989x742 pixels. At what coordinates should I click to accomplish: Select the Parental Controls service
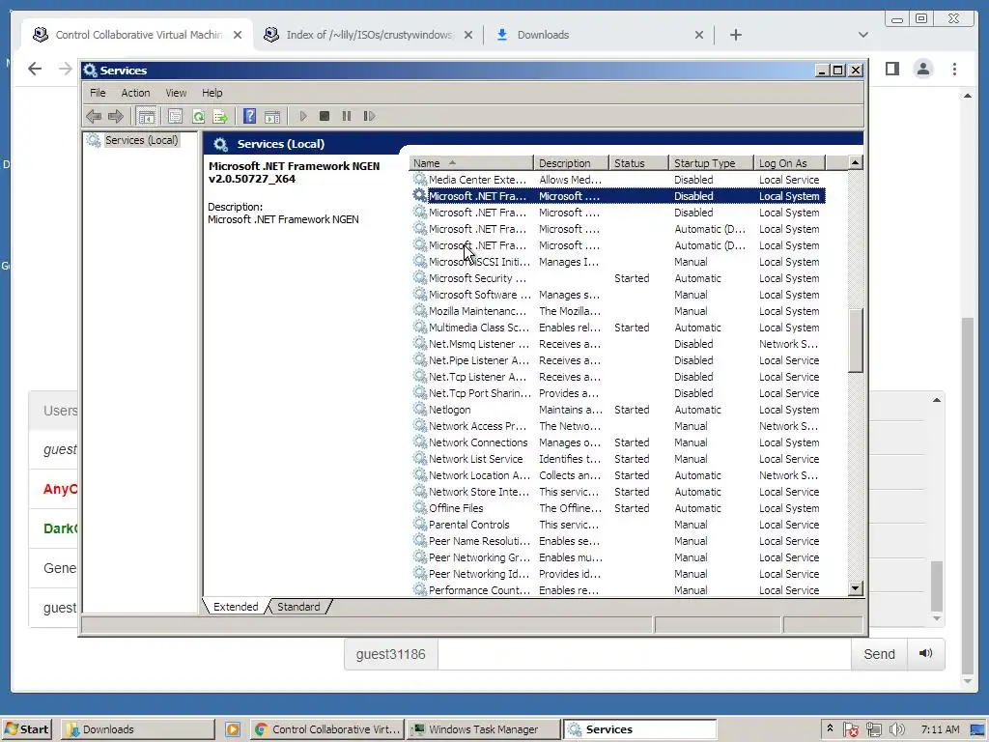pyautogui.click(x=618, y=525)
